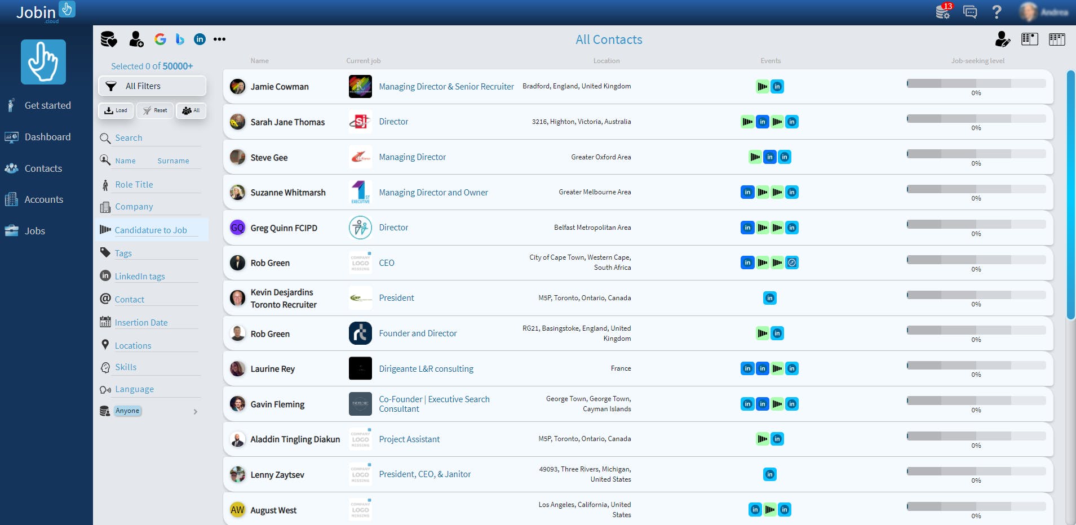This screenshot has height=525, width=1076.
Task: Click the Jobin.cloud logo in header
Action: click(45, 12)
